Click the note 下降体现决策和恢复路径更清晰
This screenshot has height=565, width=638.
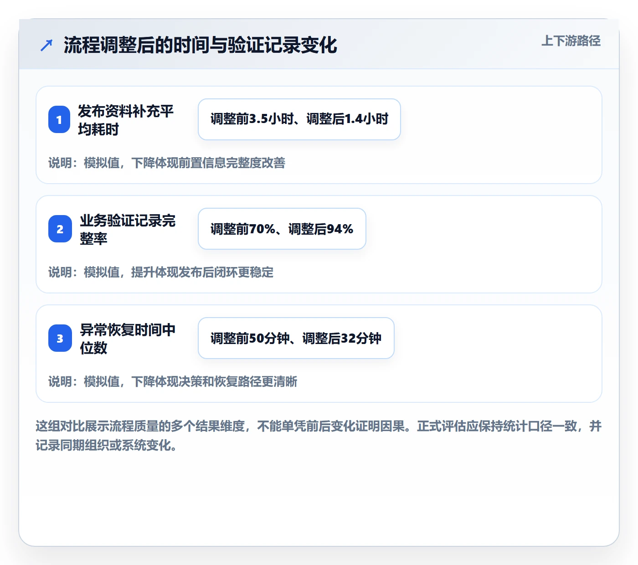(214, 381)
